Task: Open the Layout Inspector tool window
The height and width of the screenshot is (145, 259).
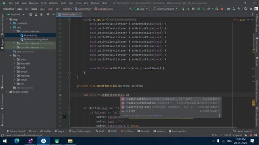Action: tap(243, 131)
